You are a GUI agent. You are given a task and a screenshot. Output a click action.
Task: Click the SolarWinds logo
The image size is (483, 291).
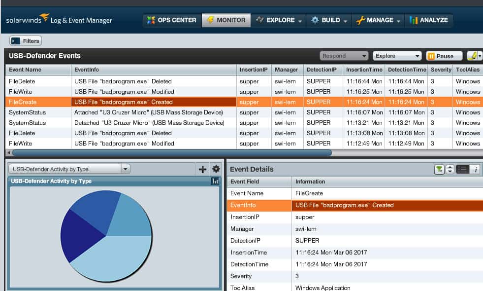point(28,19)
